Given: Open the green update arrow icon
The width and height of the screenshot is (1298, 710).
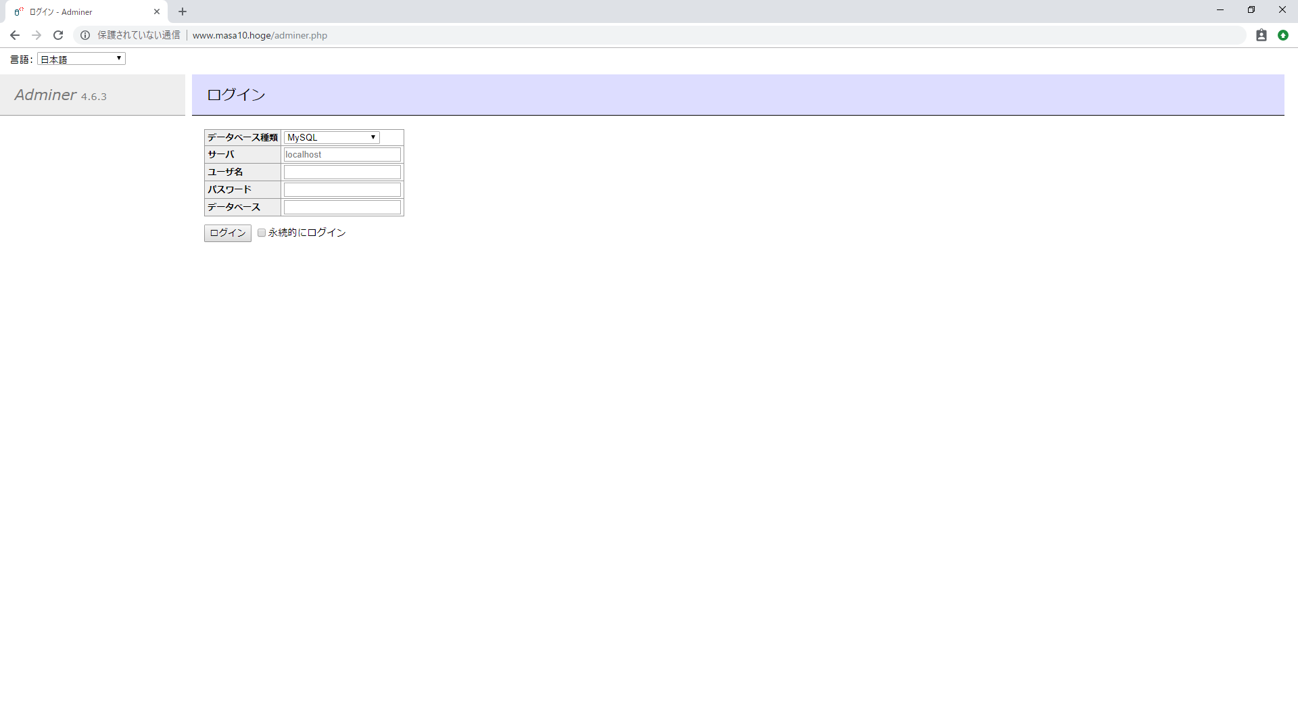Looking at the screenshot, I should coord(1283,35).
